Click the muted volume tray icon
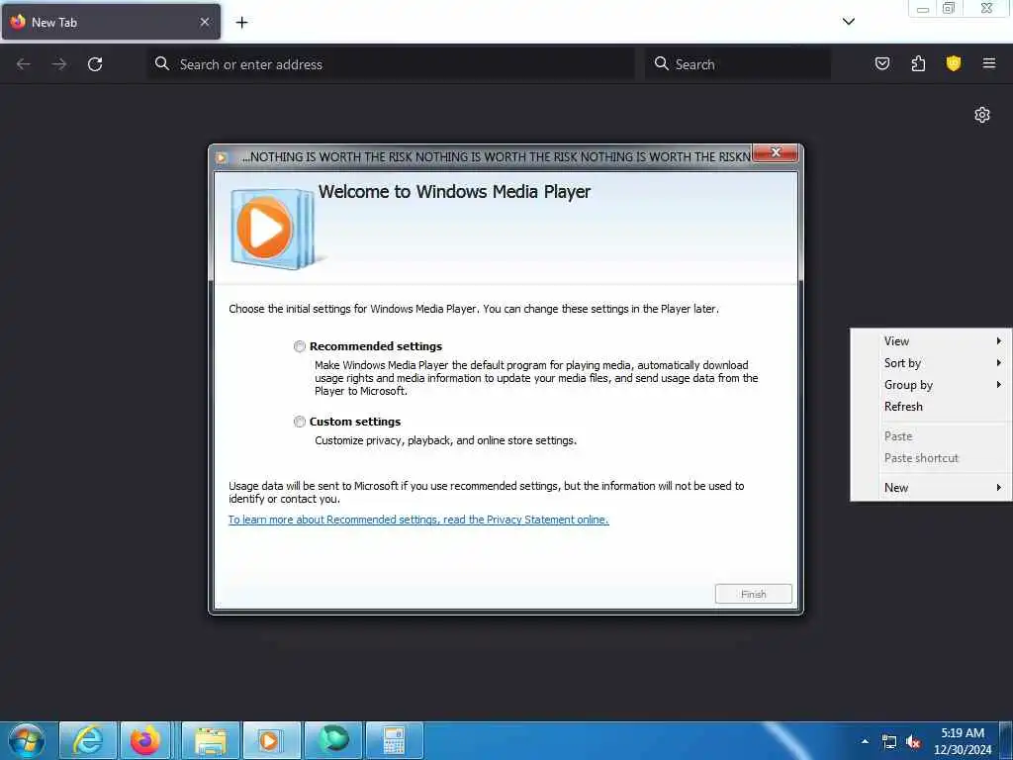Viewport: 1013px width, 760px height. click(x=913, y=742)
